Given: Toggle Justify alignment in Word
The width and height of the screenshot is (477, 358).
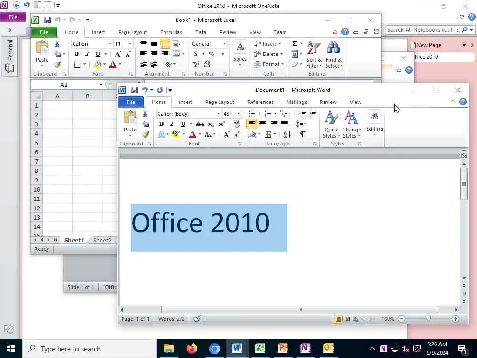Looking at the screenshot, I should 285,124.
